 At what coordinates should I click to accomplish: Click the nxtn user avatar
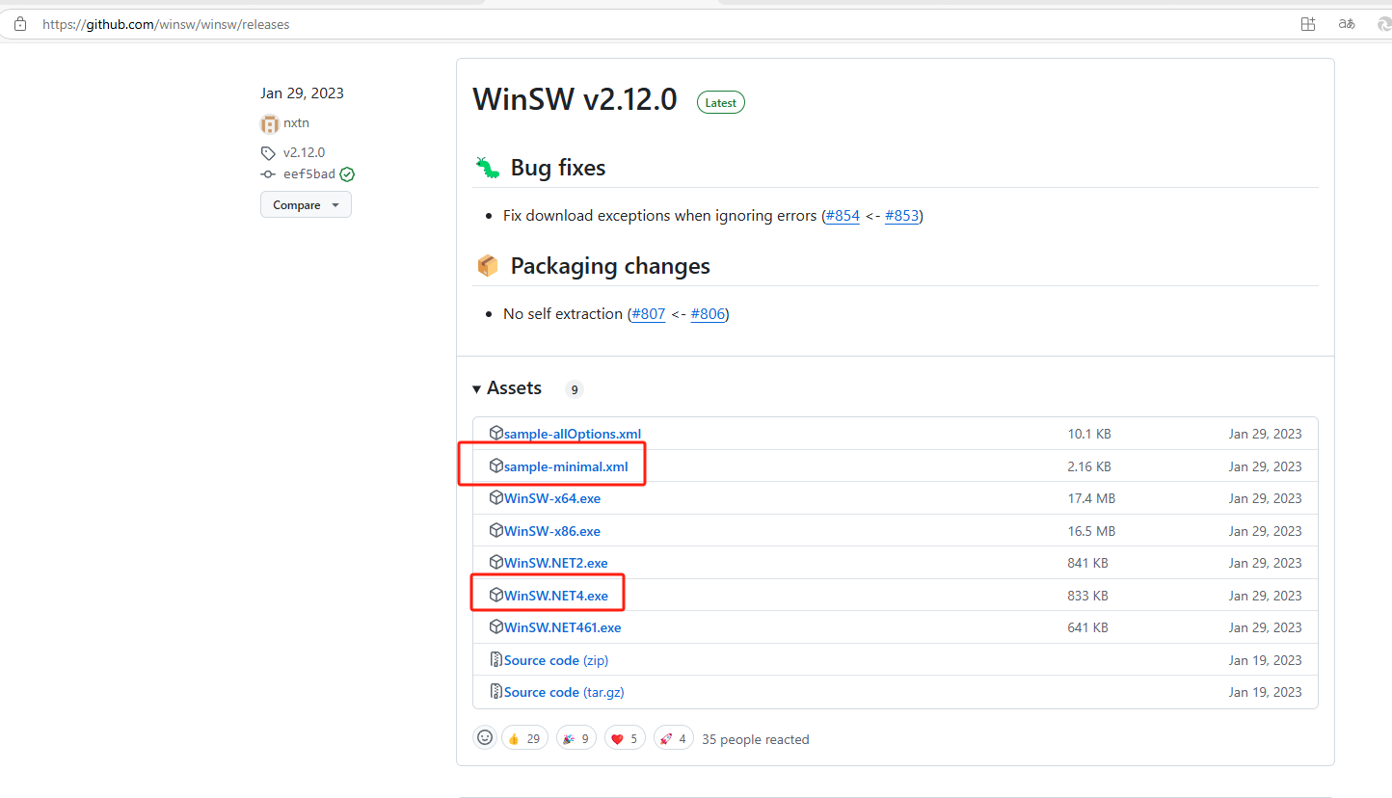click(x=270, y=123)
